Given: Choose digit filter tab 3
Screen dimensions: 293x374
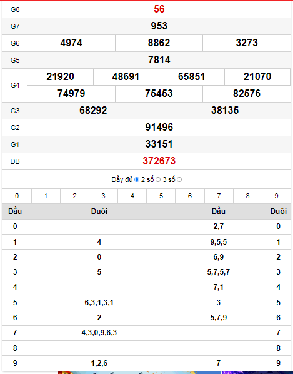Looking at the screenshot, I should [103, 196].
